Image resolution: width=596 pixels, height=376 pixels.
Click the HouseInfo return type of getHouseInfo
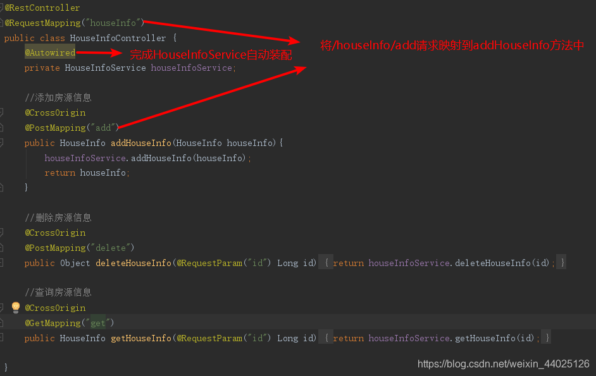(x=82, y=338)
